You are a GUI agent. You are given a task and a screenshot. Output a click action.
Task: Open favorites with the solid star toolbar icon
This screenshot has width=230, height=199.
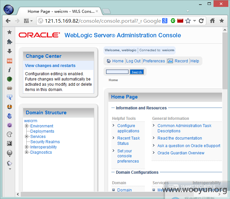pos(222,21)
